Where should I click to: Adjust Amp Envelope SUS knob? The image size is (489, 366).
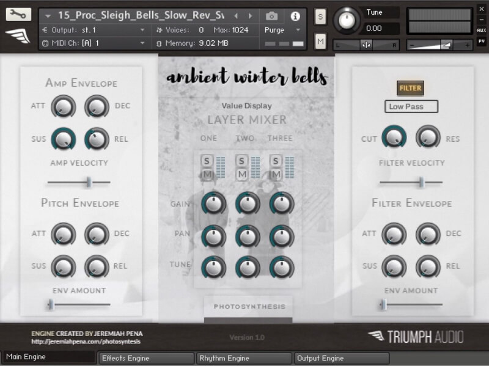[64, 139]
